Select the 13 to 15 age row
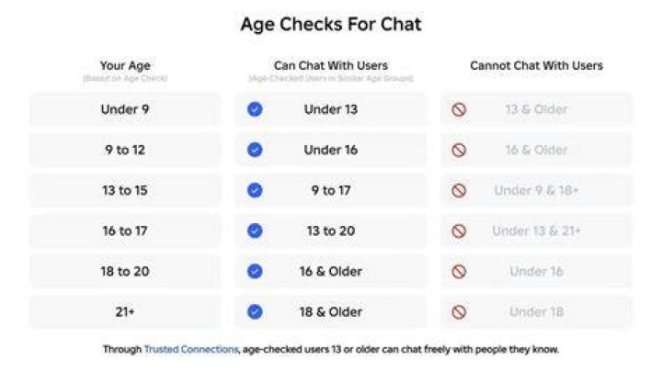662x371 pixels. [125, 190]
